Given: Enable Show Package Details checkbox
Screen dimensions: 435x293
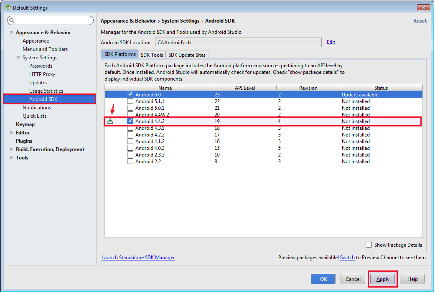Looking at the screenshot, I should pyautogui.click(x=369, y=245).
